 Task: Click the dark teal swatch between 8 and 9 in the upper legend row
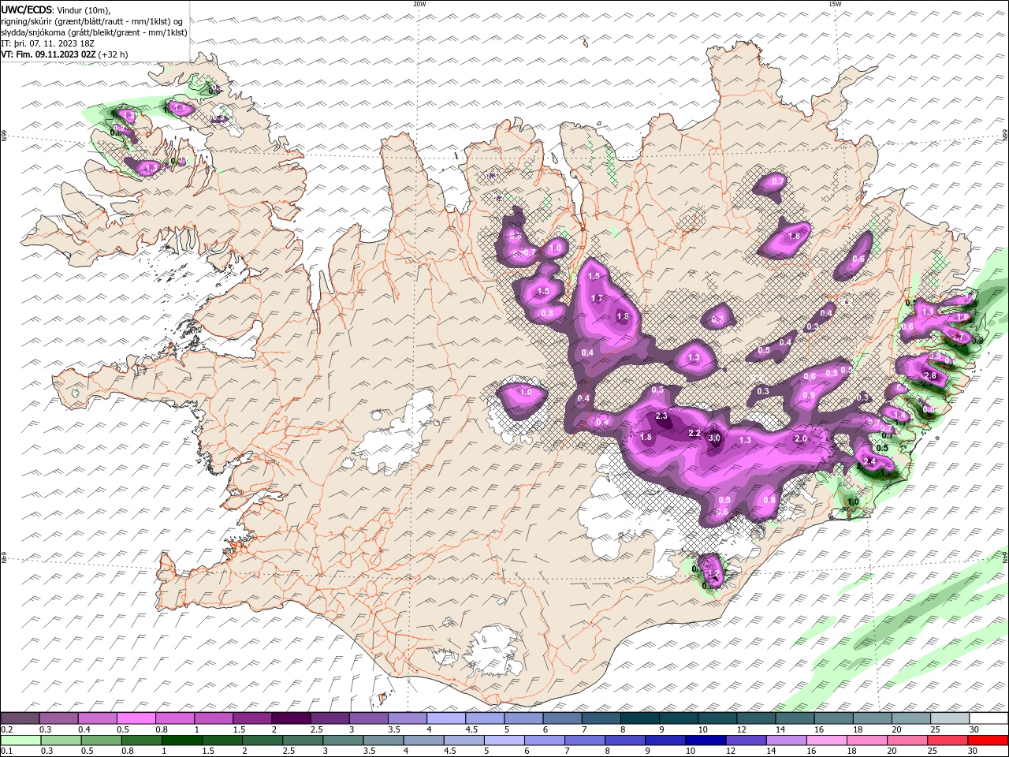639,718
